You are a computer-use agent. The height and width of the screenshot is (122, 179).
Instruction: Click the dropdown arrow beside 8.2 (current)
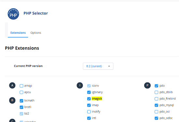(x=109, y=66)
